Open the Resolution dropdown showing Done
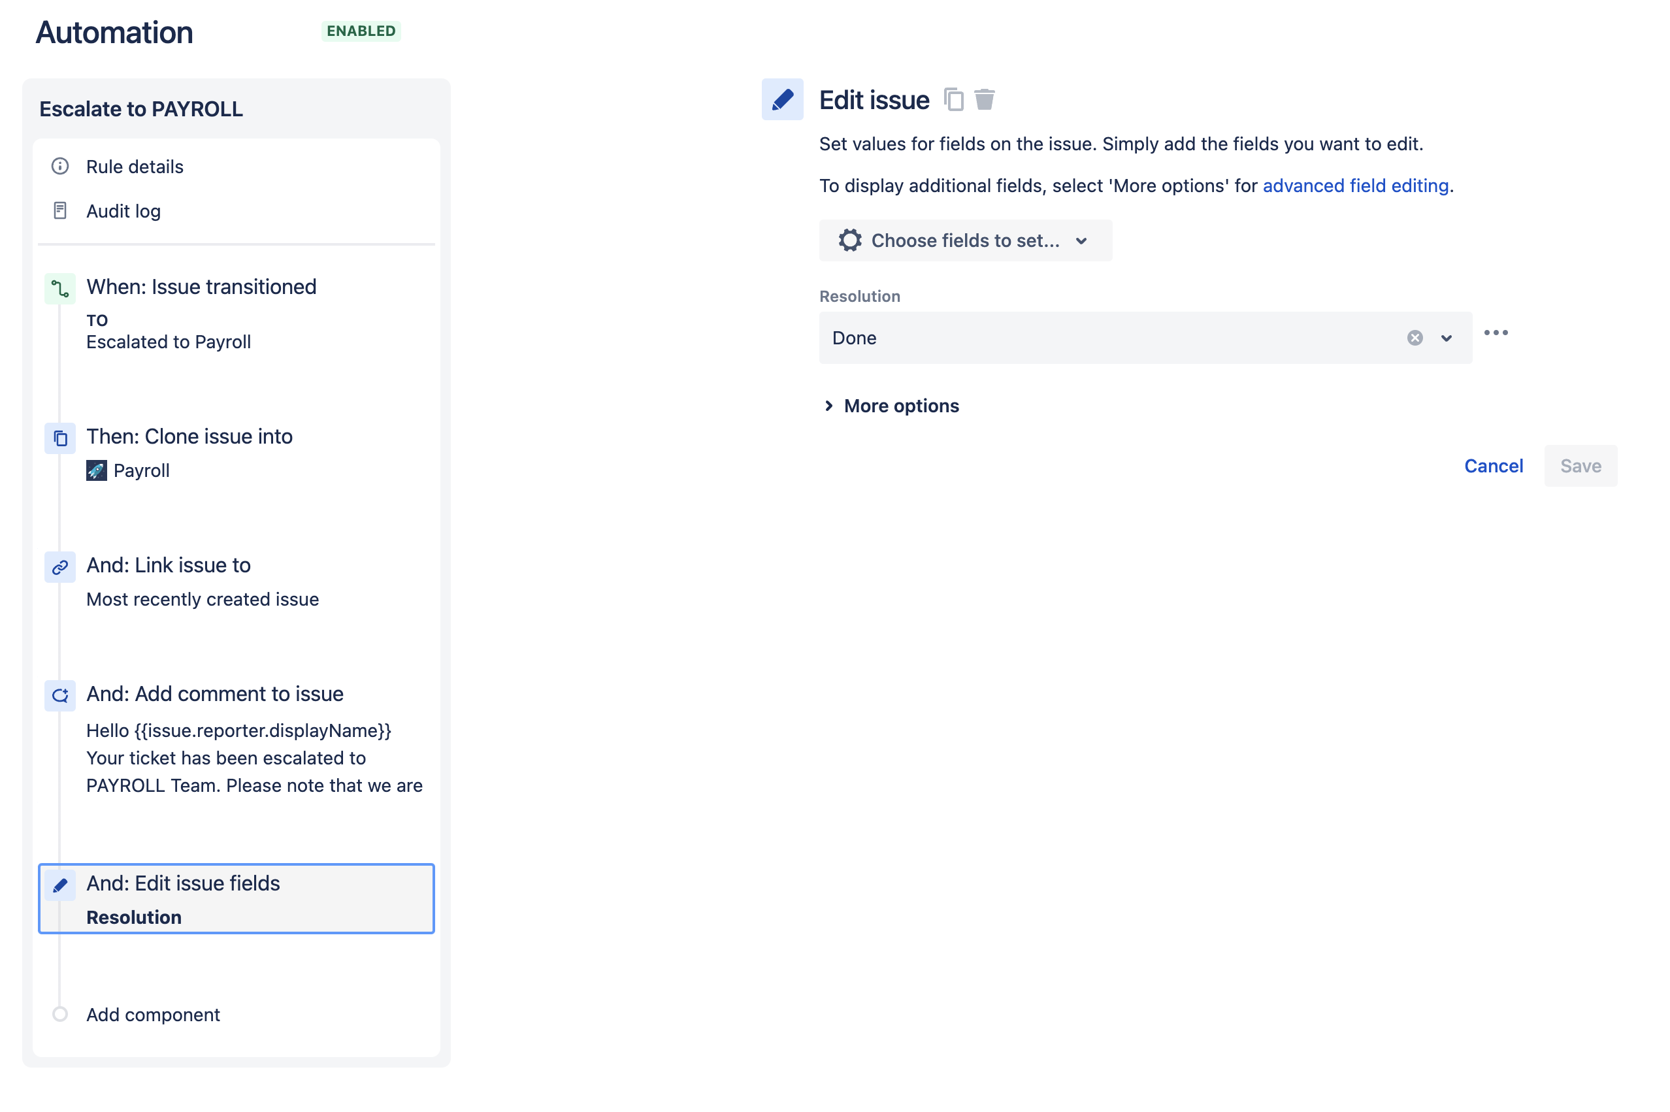This screenshot has width=1670, height=1112. tap(1145, 338)
